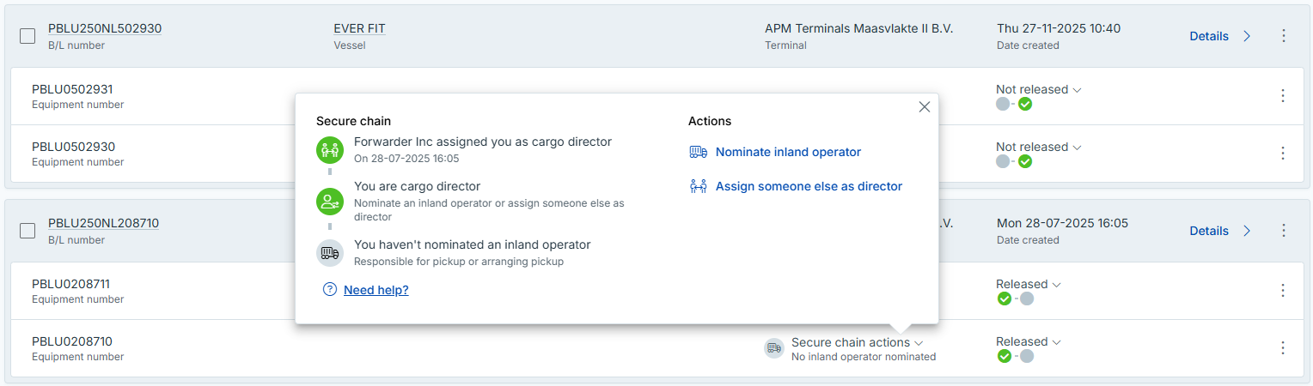Open the Need help? link
The width and height of the screenshot is (1313, 386).
pyautogui.click(x=376, y=290)
